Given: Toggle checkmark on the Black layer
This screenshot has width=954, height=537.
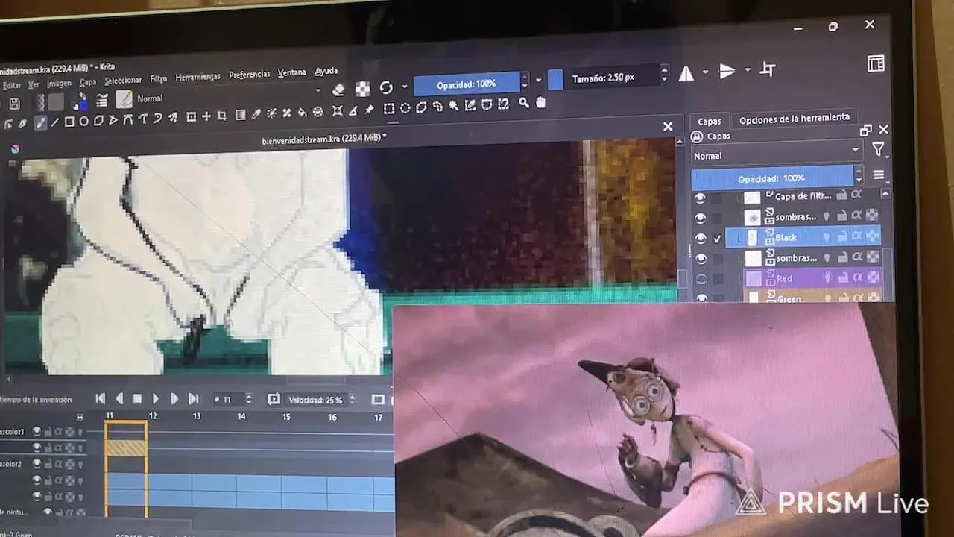Looking at the screenshot, I should click(x=718, y=239).
